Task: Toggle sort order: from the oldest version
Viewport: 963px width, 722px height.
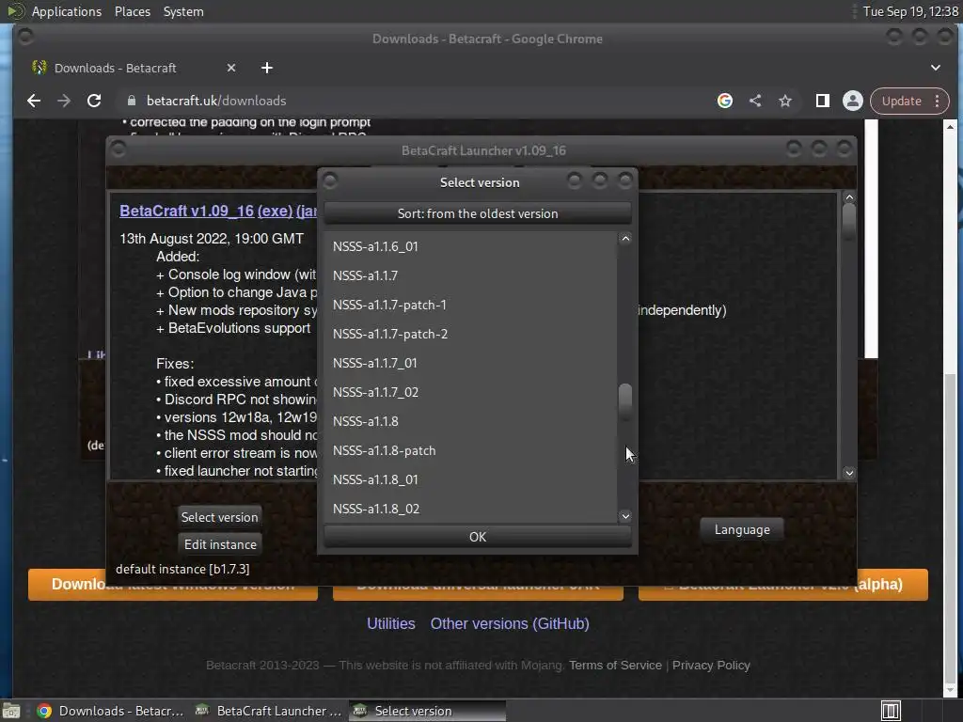Action: [477, 213]
